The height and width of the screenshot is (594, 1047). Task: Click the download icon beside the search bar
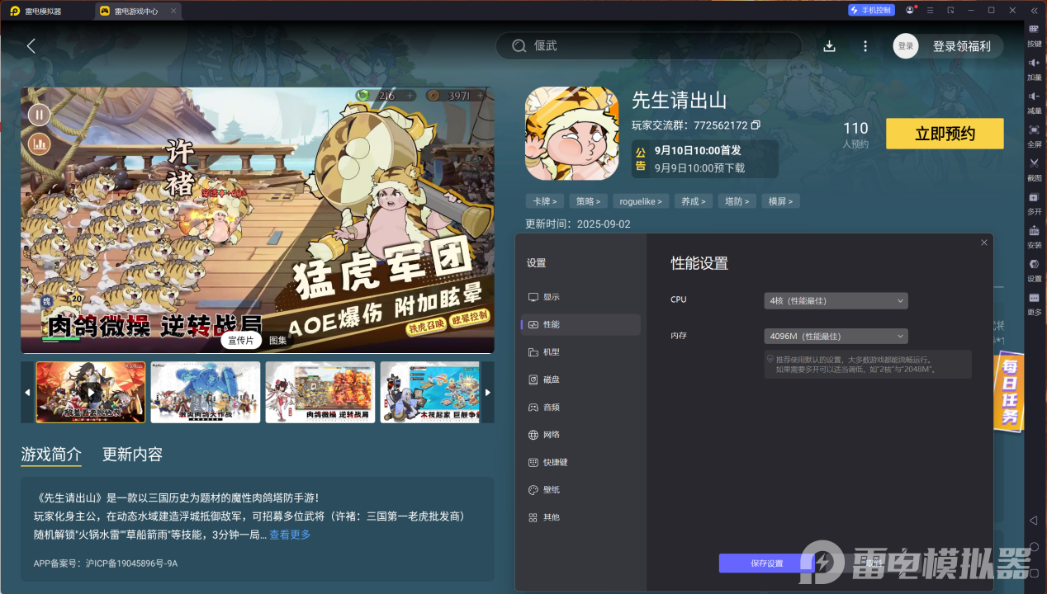829,46
